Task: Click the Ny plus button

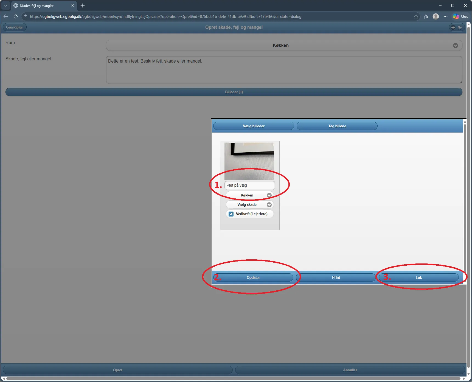Action: coord(457,27)
